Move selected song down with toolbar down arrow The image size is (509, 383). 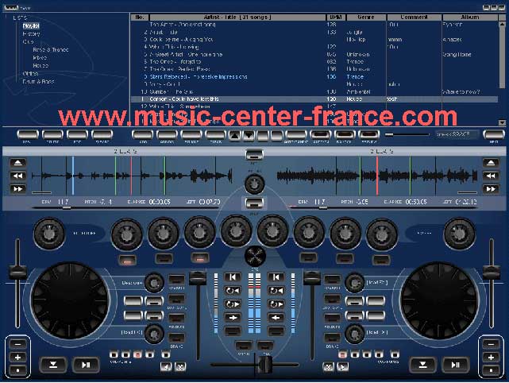249,135
